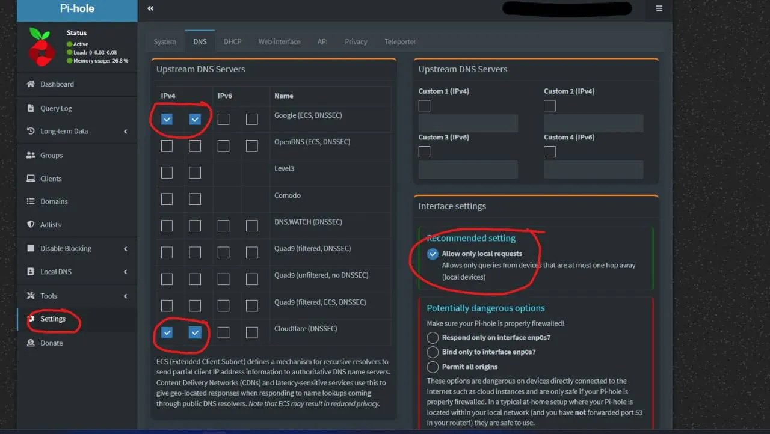Viewport: 770px width, 434px height.
Task: Click the Custom 2 (IPv4) address field
Action: pos(593,123)
